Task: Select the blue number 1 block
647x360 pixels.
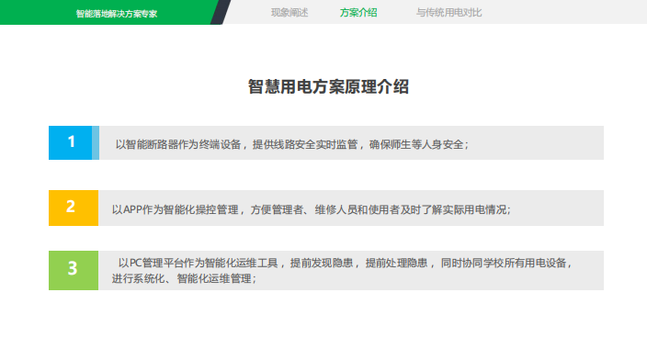Action: [70, 142]
